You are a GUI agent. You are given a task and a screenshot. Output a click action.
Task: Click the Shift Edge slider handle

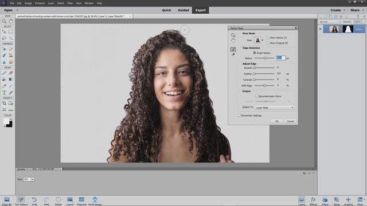tap(264, 85)
